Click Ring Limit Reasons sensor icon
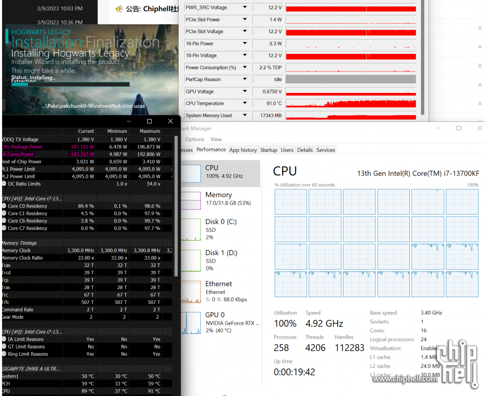The image size is (485, 396). (4, 353)
